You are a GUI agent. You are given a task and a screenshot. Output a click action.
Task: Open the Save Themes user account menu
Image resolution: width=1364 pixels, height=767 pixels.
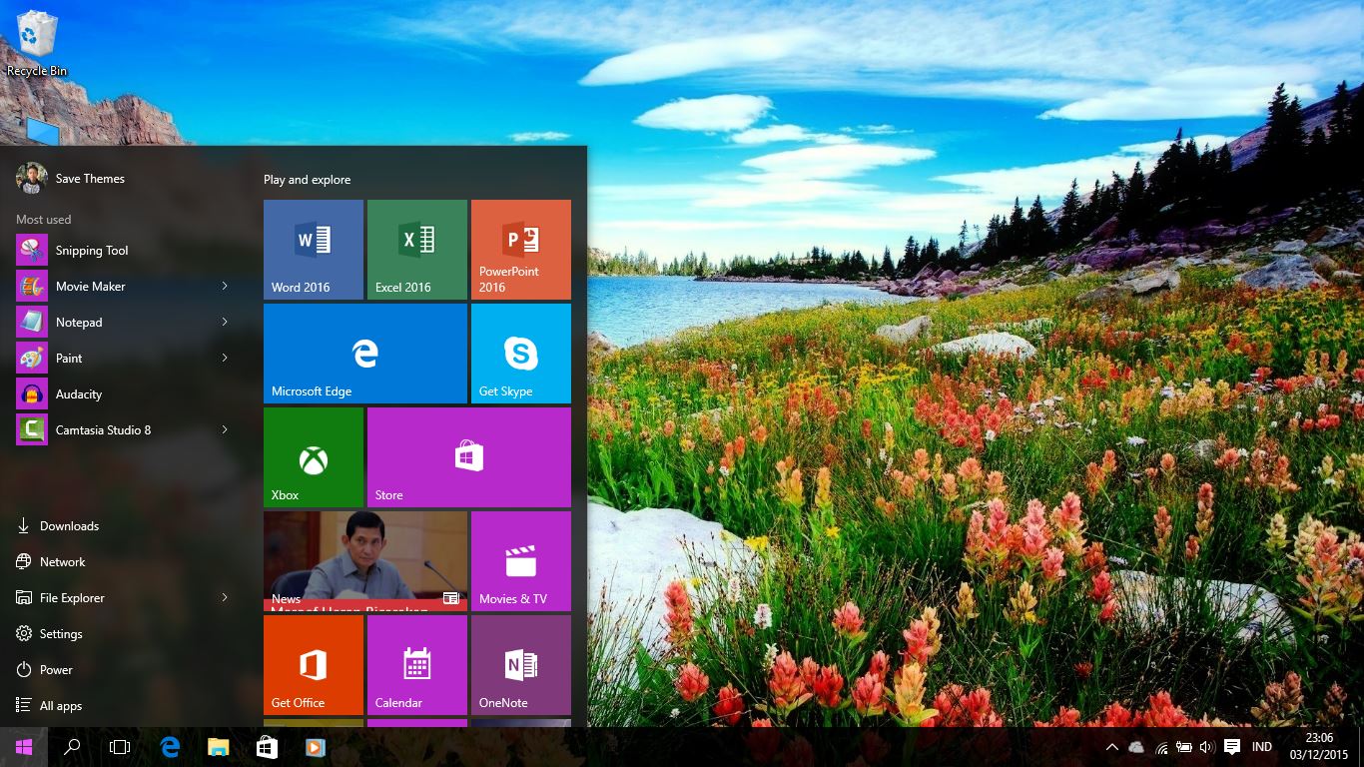pyautogui.click(x=72, y=179)
